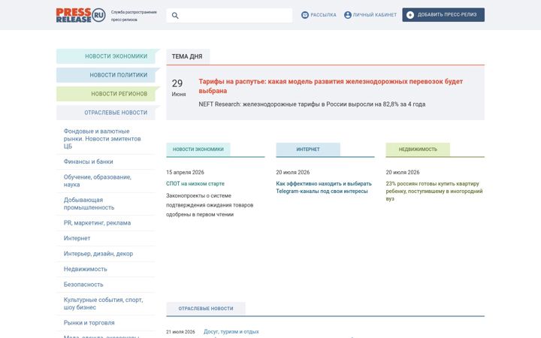Click Служба распространения пресс-релизов tagline
The height and width of the screenshot is (338, 541).
click(x=134, y=16)
